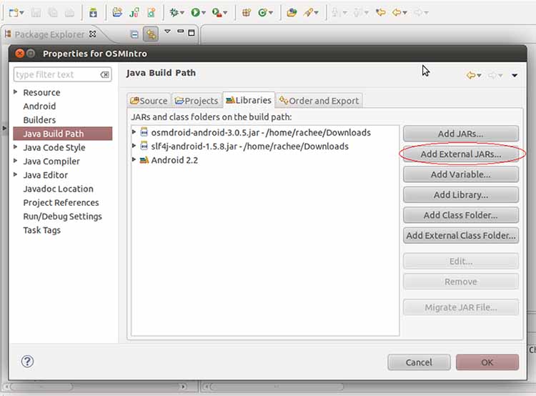Click the Cancel button
Viewport: 536px width, 396px height.
(419, 362)
